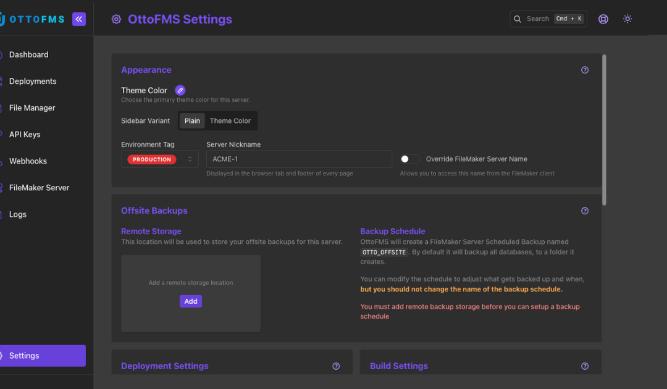Select the Plain sidebar variant
Screen dimensions: 667x389
point(192,121)
